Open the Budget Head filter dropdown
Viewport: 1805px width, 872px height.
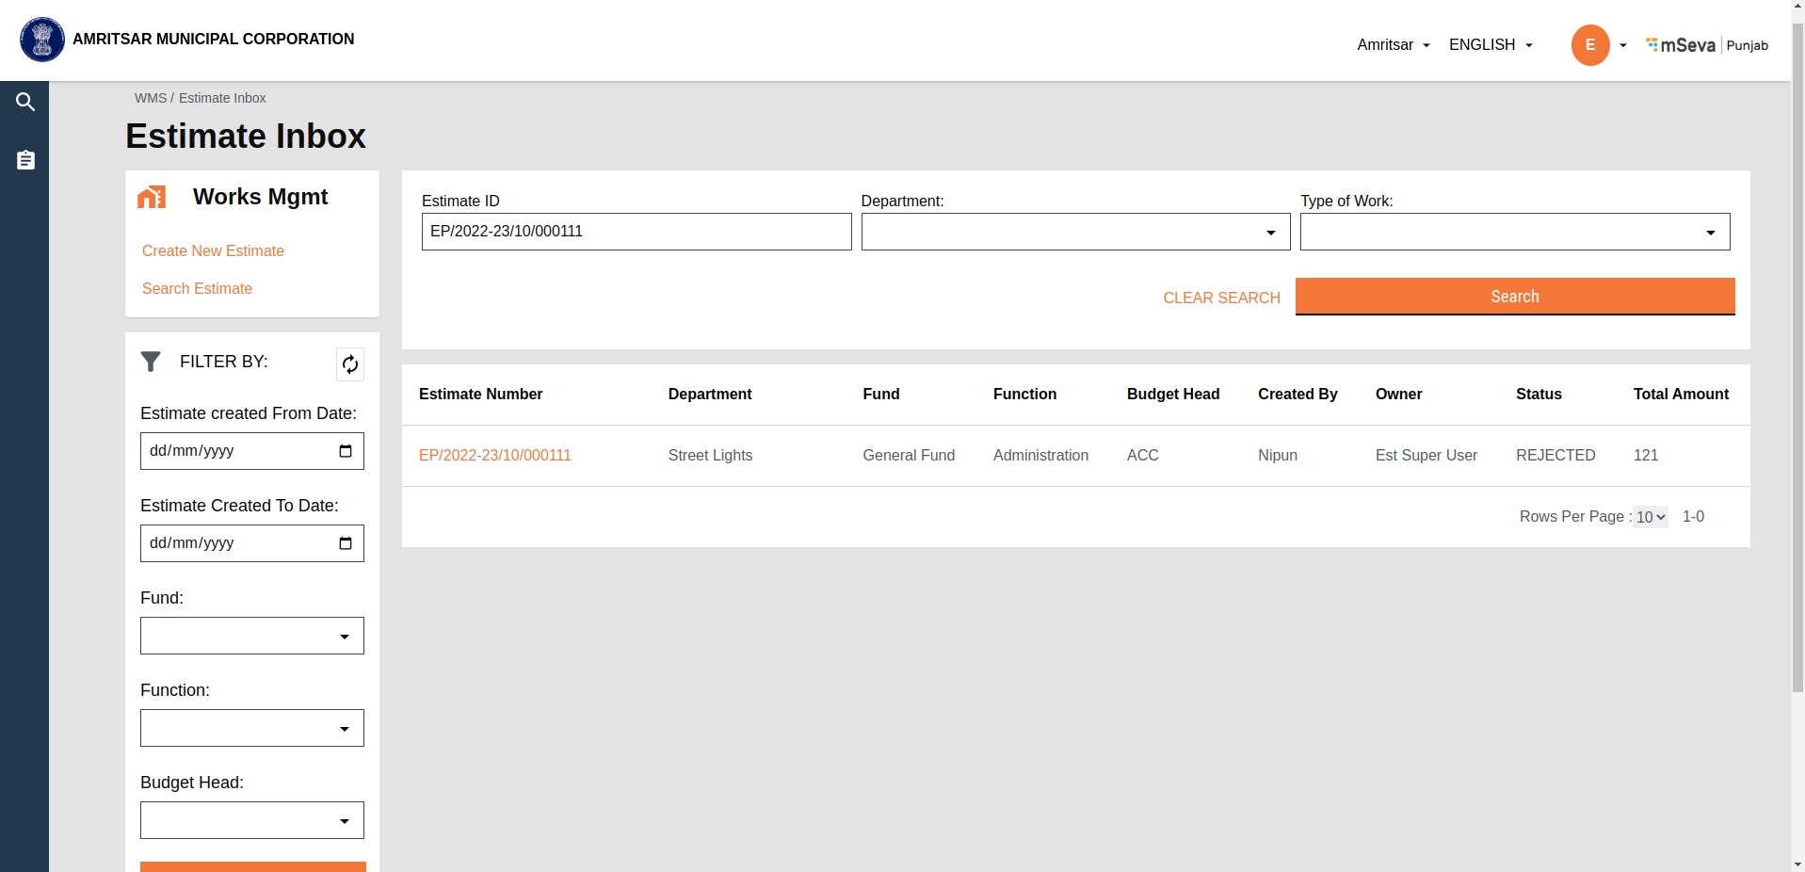point(251,820)
